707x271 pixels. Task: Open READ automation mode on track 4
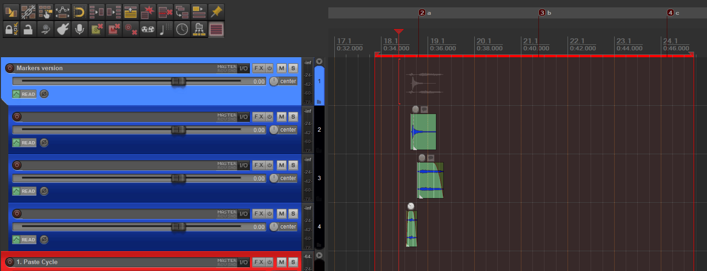pos(24,240)
